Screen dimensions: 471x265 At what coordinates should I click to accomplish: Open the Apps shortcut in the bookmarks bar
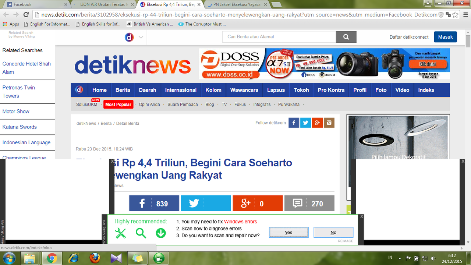11,24
